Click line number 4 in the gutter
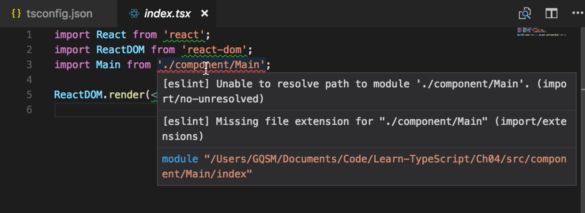The height and width of the screenshot is (213, 585). coord(30,79)
